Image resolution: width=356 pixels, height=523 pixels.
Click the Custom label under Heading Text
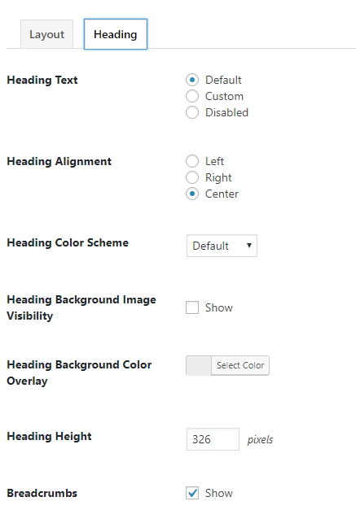click(x=224, y=96)
